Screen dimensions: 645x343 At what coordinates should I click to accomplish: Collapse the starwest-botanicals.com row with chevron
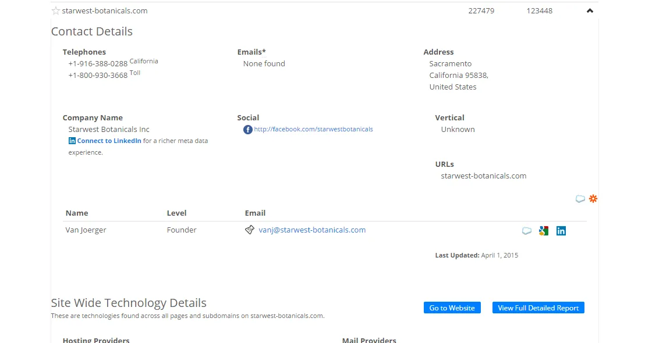tap(590, 11)
